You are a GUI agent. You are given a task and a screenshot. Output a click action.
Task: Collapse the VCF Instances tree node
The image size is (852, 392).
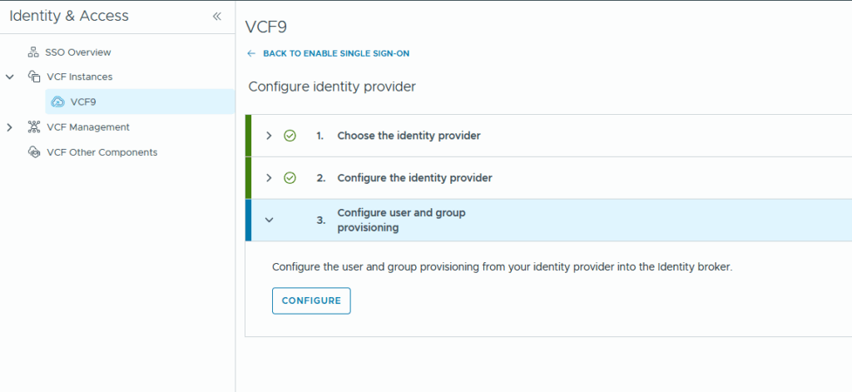pyautogui.click(x=10, y=77)
